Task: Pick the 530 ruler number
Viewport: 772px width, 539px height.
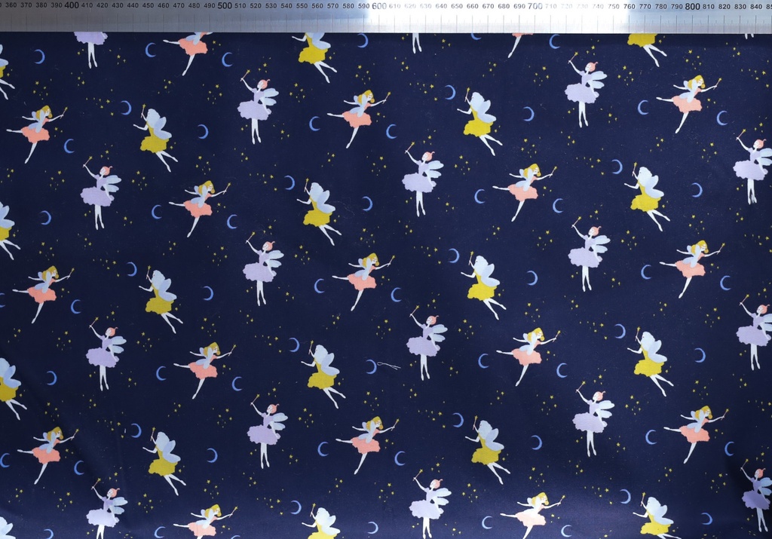Action: [271, 5]
